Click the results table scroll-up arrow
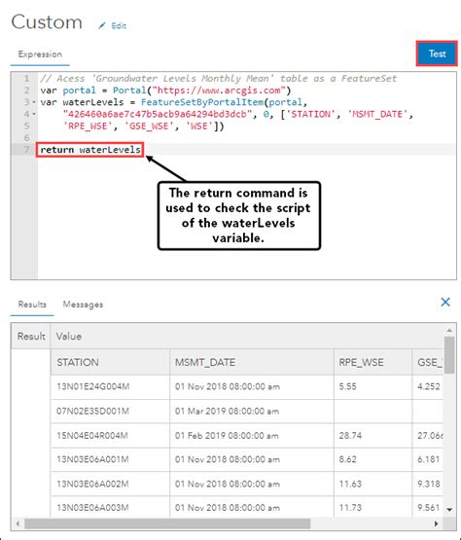461x540 pixels. (x=449, y=330)
